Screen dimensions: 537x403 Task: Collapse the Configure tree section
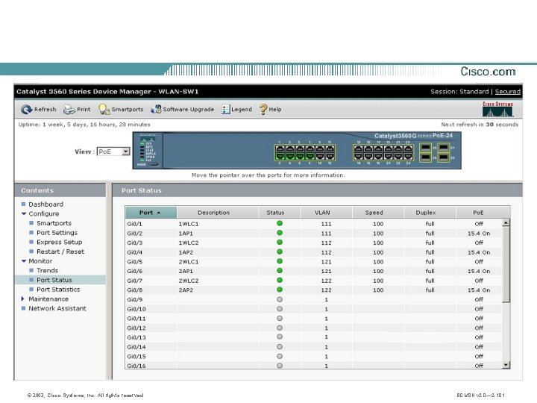point(24,213)
